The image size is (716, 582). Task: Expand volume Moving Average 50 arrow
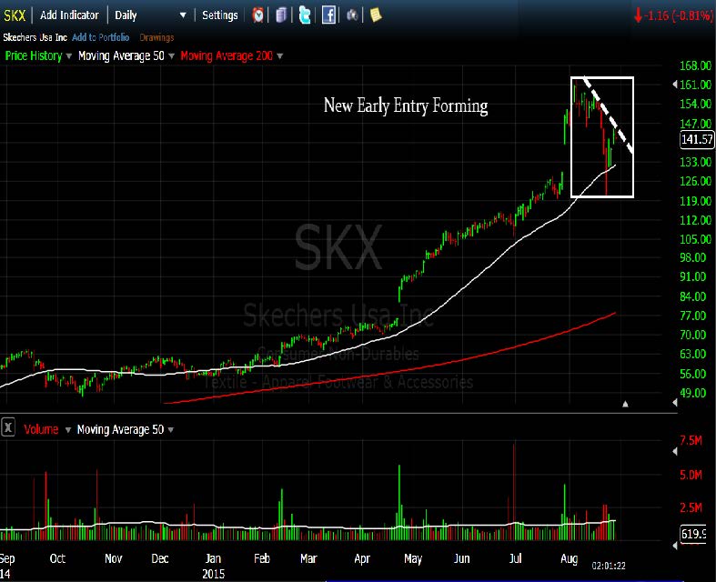click(x=171, y=430)
